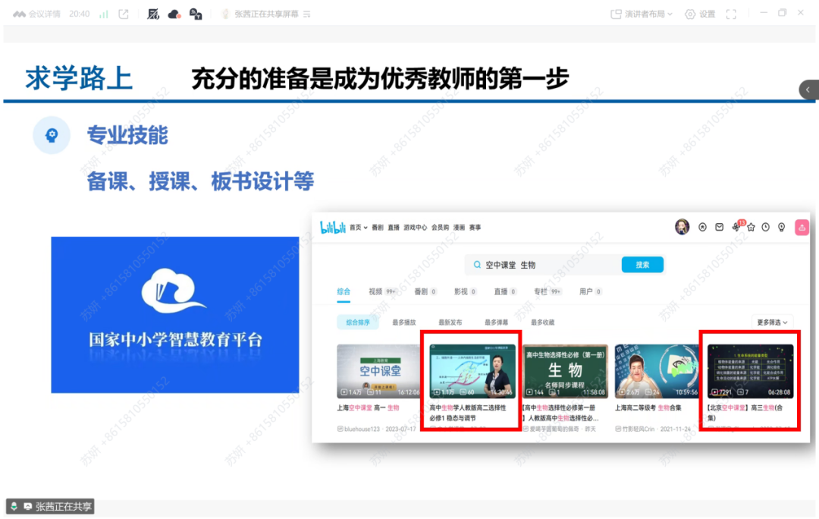Select the 最新发布 sort option

tap(450, 322)
